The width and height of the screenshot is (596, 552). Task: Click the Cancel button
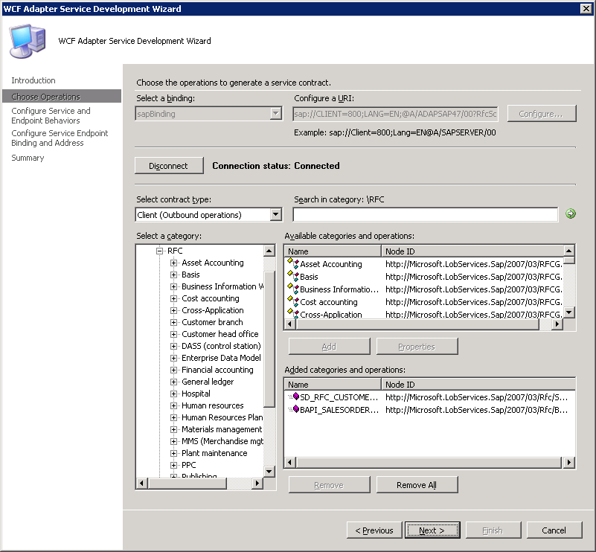click(554, 530)
